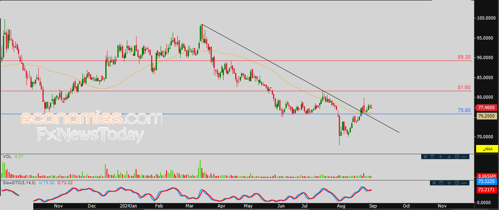This screenshot has height=210, width=499.
Task: Open SlowSTO indicator settings gear
Action: [x=458, y=183]
